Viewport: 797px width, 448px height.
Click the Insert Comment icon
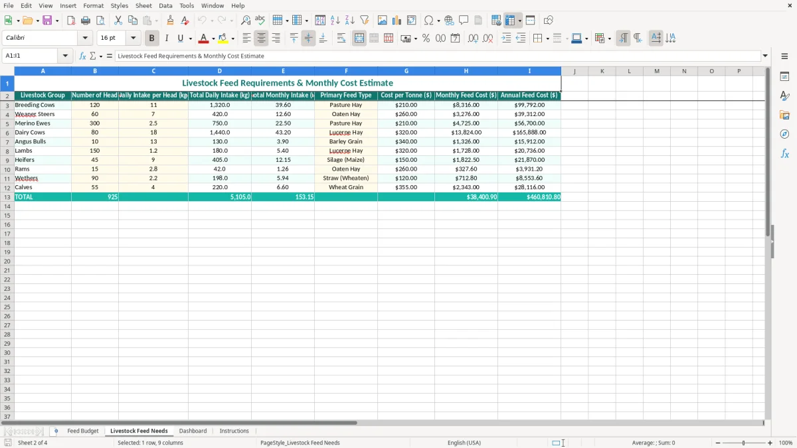tap(464, 21)
